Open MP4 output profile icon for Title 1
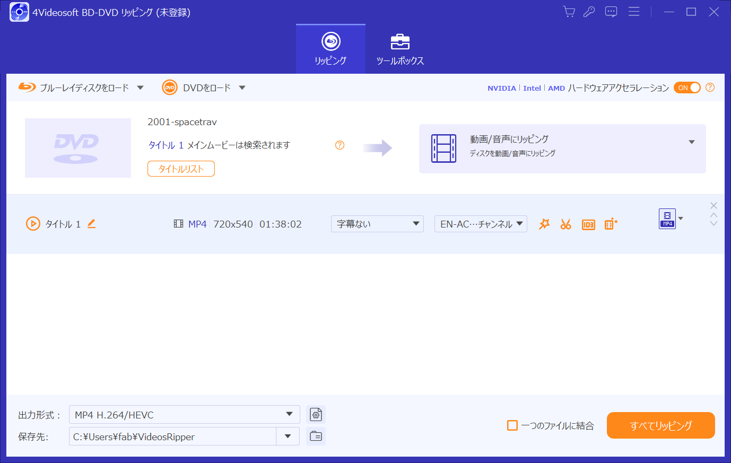The height and width of the screenshot is (463, 731). (667, 219)
